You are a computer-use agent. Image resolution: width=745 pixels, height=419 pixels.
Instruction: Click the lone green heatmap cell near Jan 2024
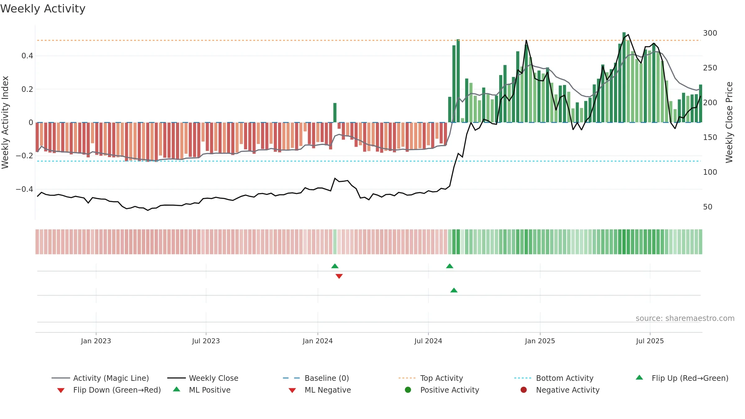pyautogui.click(x=335, y=242)
